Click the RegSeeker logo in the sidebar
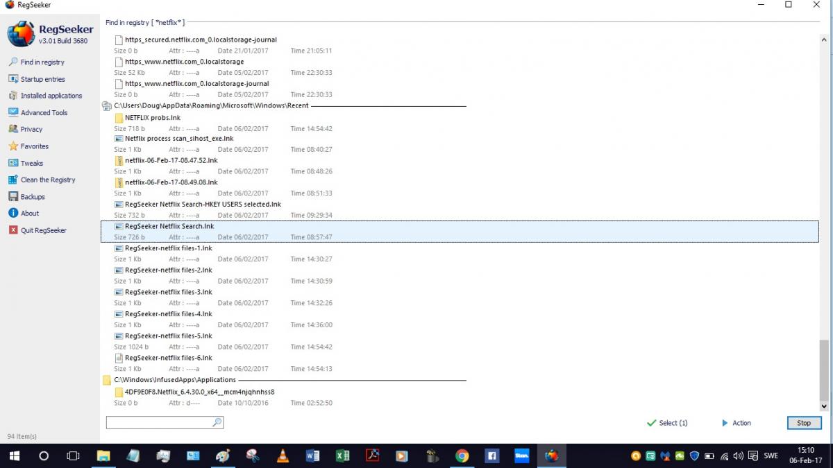This screenshot has height=468, width=833. pyautogui.click(x=21, y=34)
